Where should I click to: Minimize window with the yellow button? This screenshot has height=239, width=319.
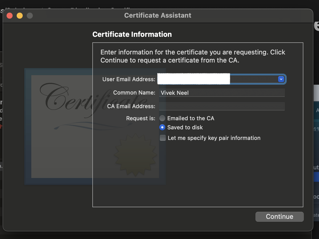click(20, 16)
